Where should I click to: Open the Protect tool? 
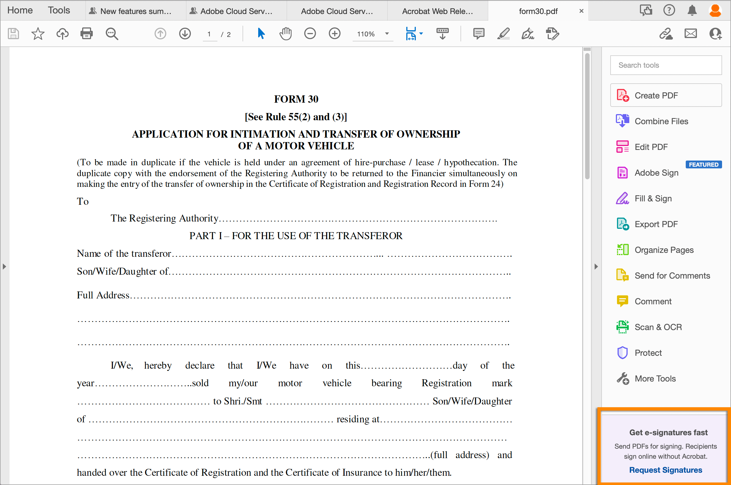coord(648,352)
